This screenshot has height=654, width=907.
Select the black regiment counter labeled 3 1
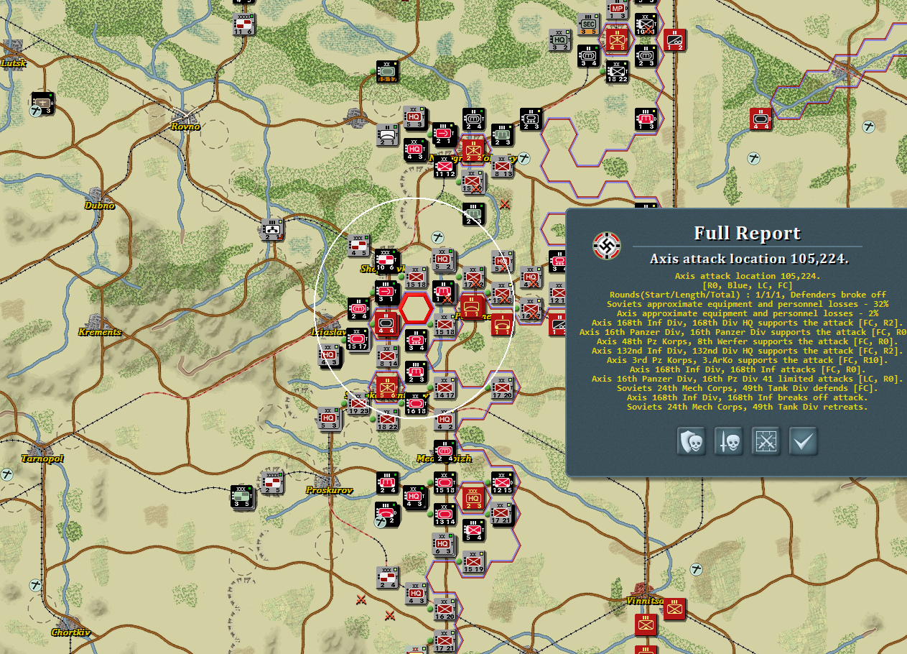(x=387, y=290)
